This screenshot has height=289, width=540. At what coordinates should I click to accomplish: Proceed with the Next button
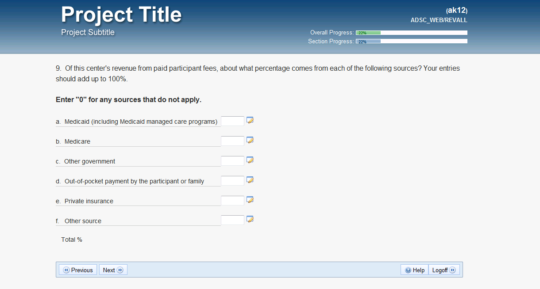[x=113, y=270]
